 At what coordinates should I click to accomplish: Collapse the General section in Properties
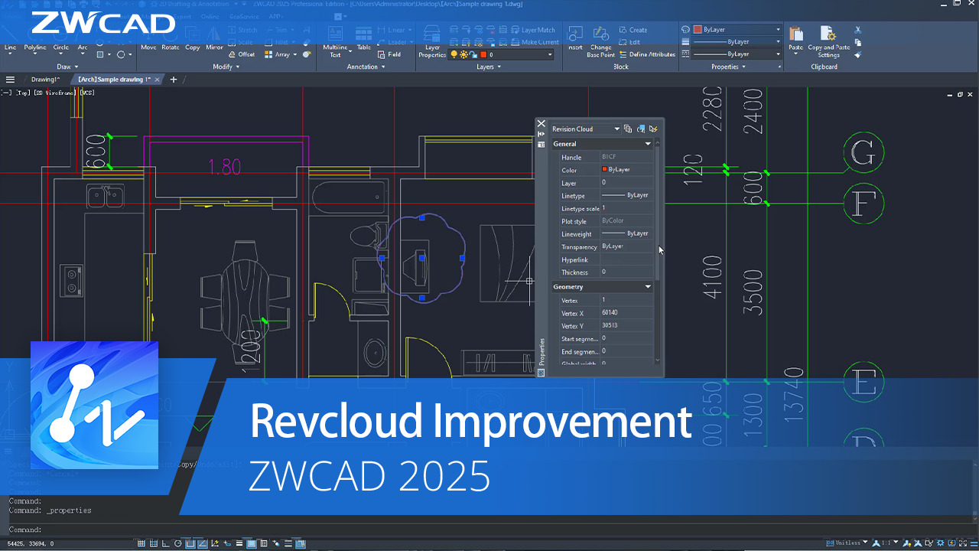click(648, 144)
